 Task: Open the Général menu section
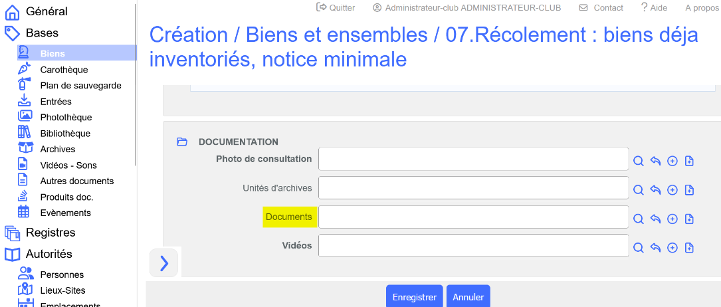pos(47,11)
